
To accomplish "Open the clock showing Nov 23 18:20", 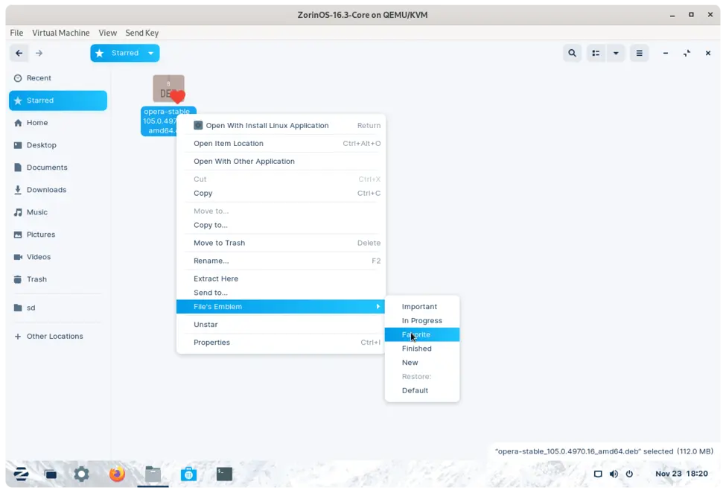I will point(681,474).
